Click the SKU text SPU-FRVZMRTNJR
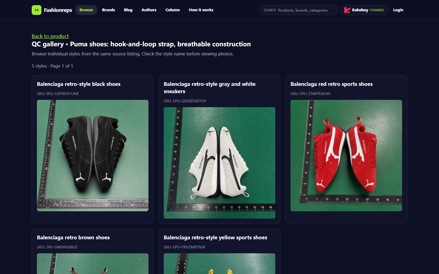439x274 pixels. [x=185, y=247]
